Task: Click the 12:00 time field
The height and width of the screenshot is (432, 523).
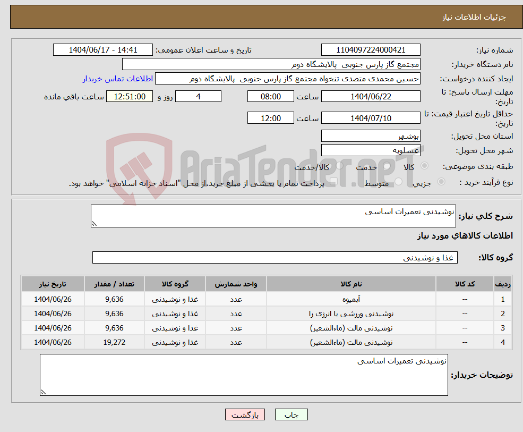Action: point(271,117)
